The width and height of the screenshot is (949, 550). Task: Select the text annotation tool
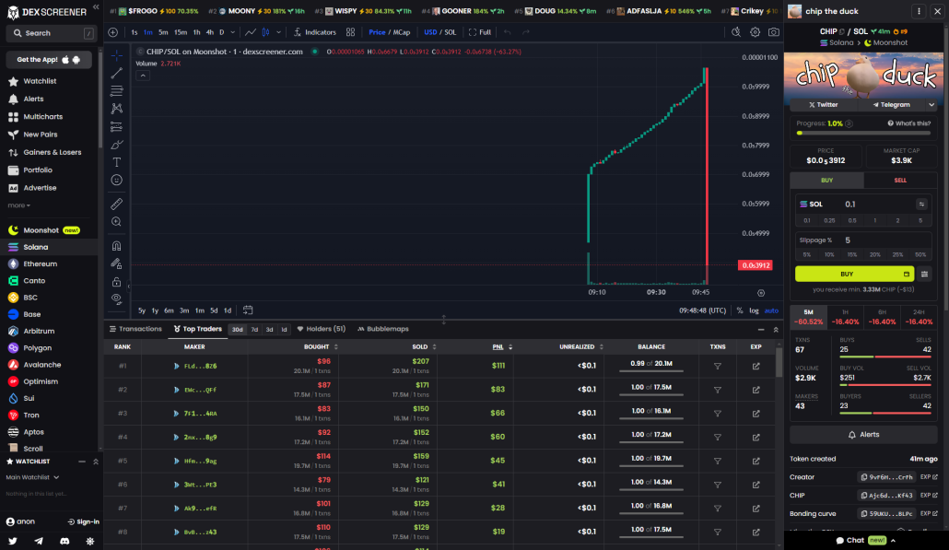(116, 163)
